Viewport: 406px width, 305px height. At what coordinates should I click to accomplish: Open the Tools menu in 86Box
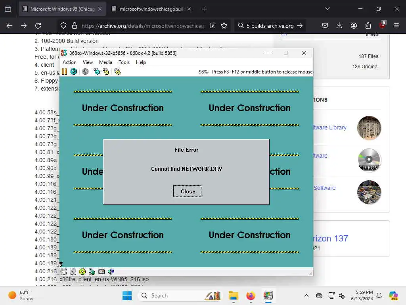coord(124,62)
